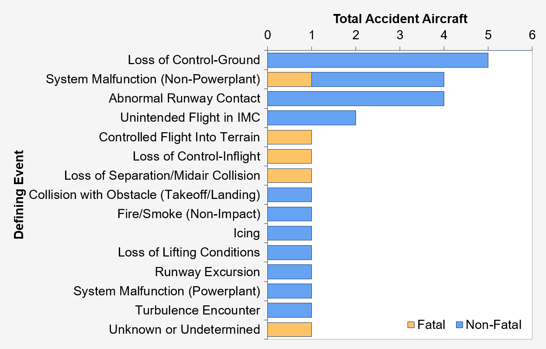This screenshot has height=349, width=546.
Task: Click the non-fatal segment of System Malfunction (Non-Powerplant)
Action: point(378,79)
